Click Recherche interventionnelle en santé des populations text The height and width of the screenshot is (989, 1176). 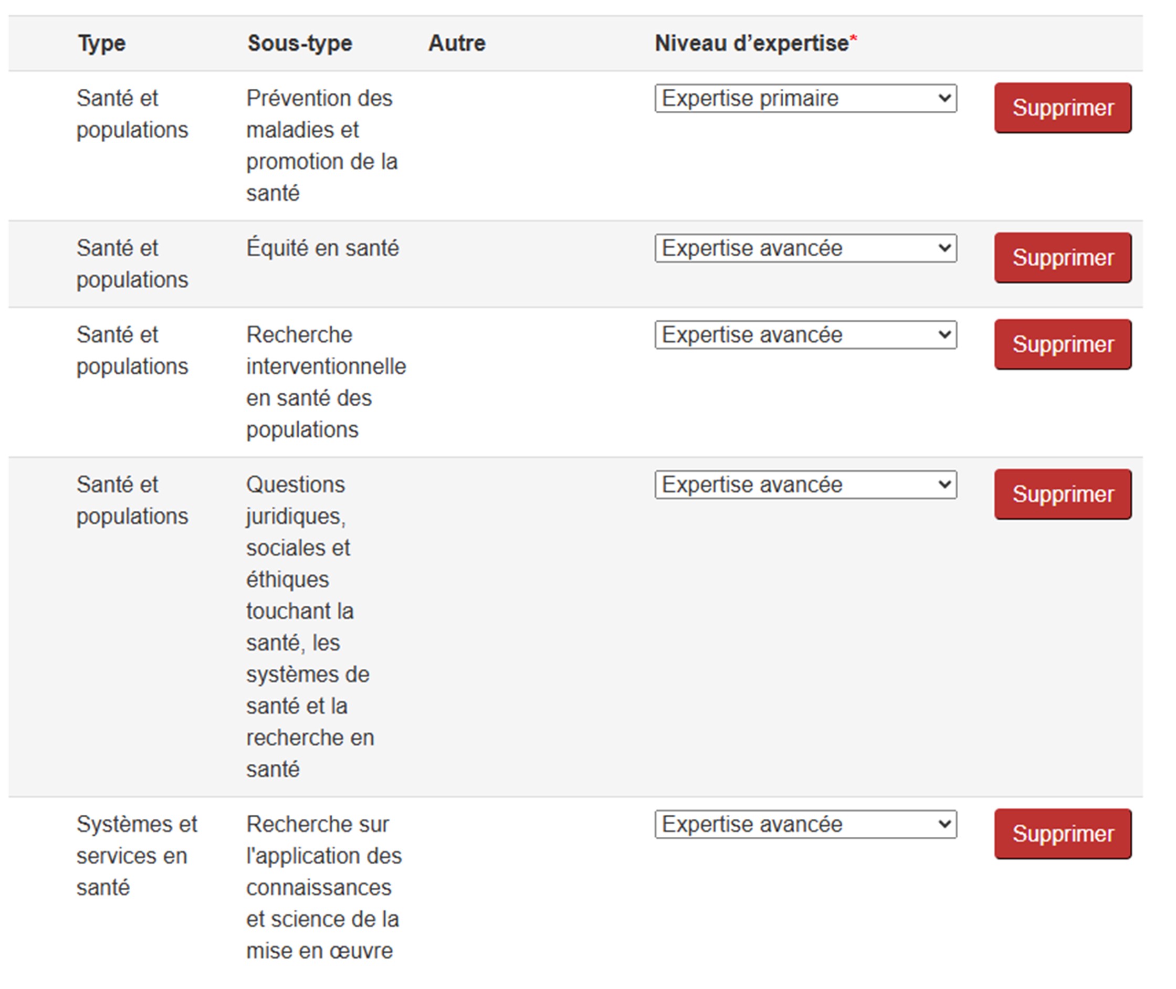[325, 382]
